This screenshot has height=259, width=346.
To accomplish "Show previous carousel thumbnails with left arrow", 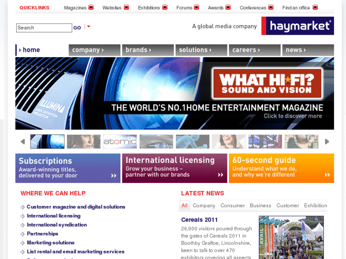I will pyautogui.click(x=23, y=142).
